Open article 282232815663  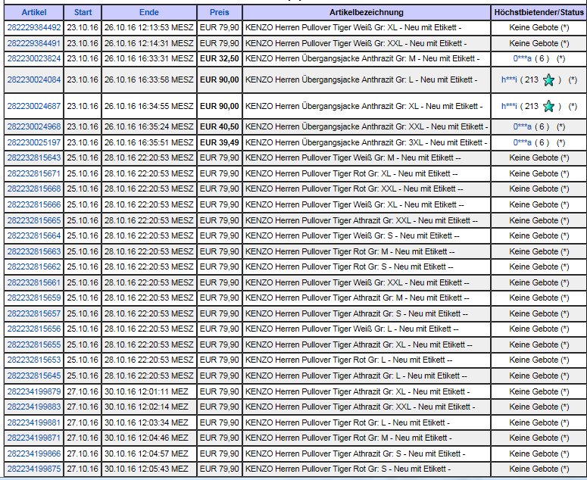[x=33, y=251]
